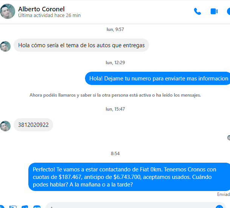Open the sticker picker icon

coord(25,207)
